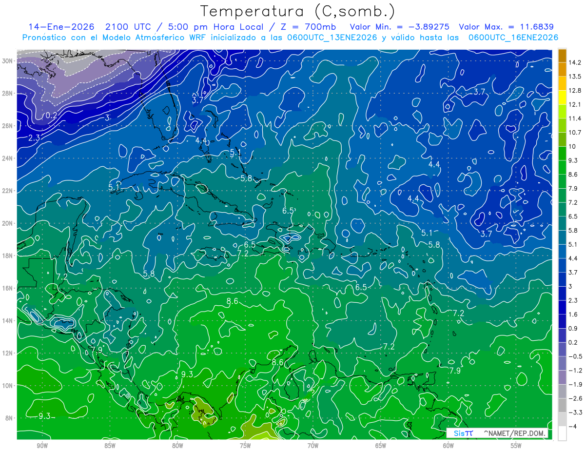The width and height of the screenshot is (585, 452).
Task: Click the -1.2 value on the color scale
Action: (575, 371)
